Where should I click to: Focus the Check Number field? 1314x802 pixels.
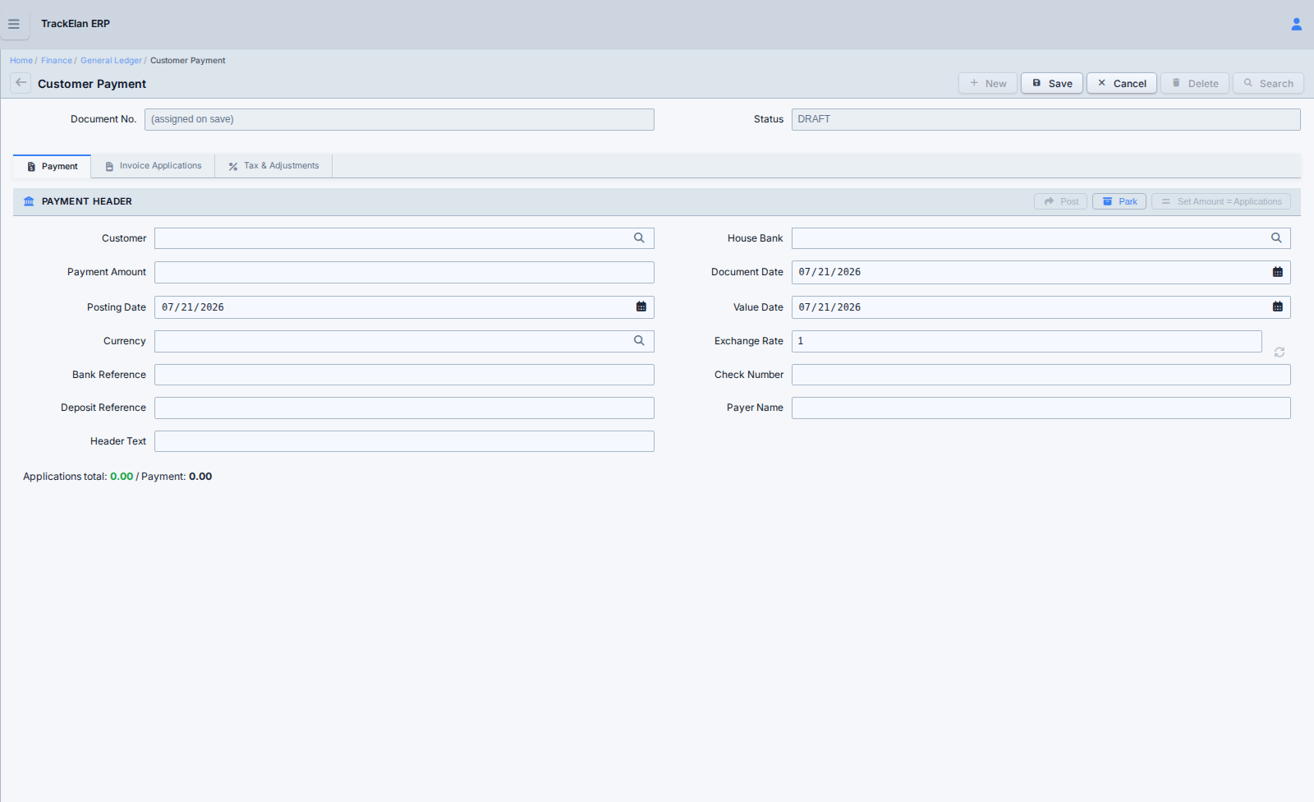pyautogui.click(x=1041, y=375)
